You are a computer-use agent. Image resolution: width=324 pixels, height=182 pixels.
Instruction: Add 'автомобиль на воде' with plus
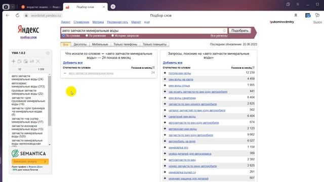point(165,141)
